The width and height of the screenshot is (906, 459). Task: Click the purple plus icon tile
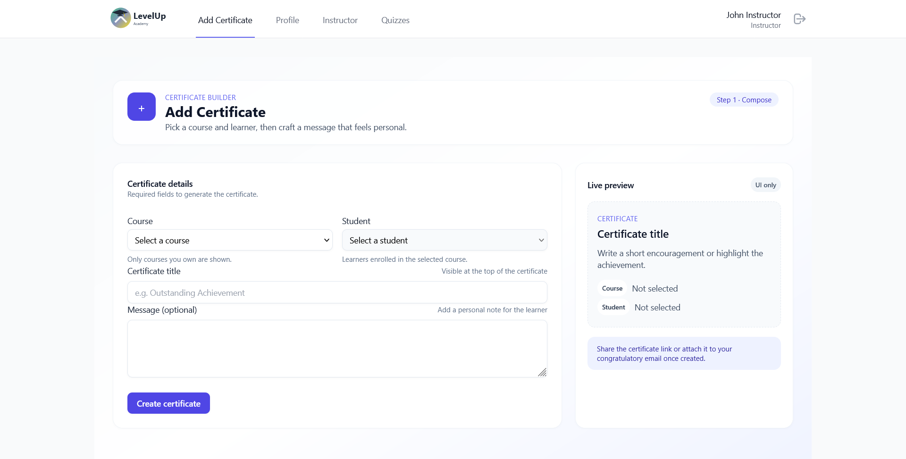[x=142, y=107]
